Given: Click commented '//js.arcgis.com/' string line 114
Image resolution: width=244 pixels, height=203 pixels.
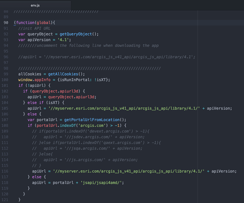Looking at the screenshot, I should [85, 160].
